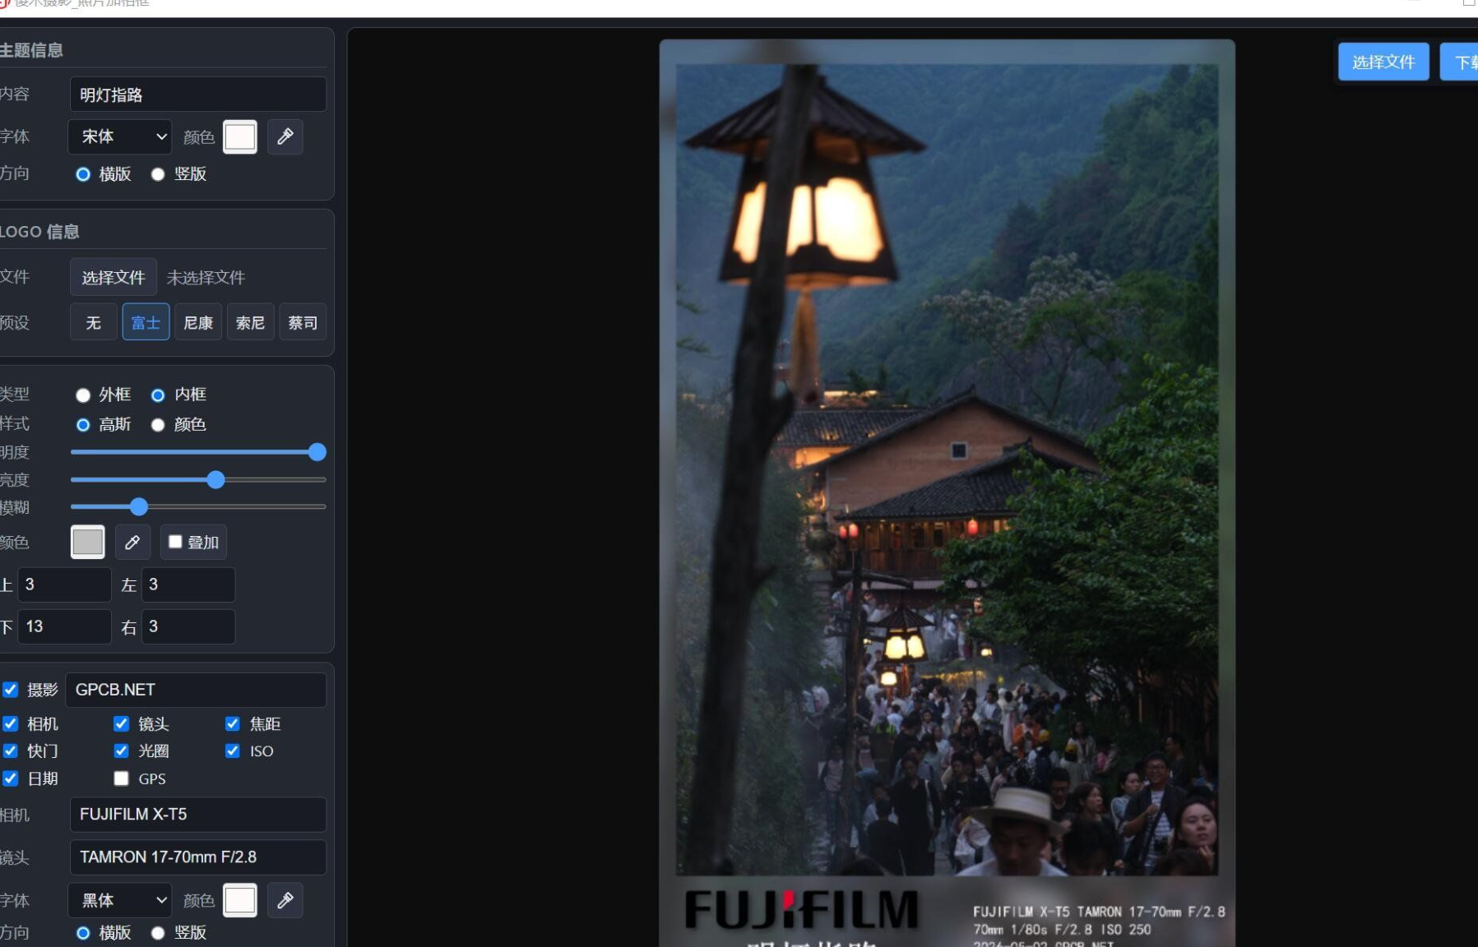1478x947 pixels.
Task: Toggle the 焦距 checkbox
Action: click(x=233, y=723)
